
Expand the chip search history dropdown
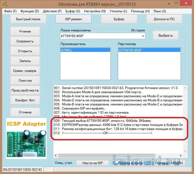143,36
